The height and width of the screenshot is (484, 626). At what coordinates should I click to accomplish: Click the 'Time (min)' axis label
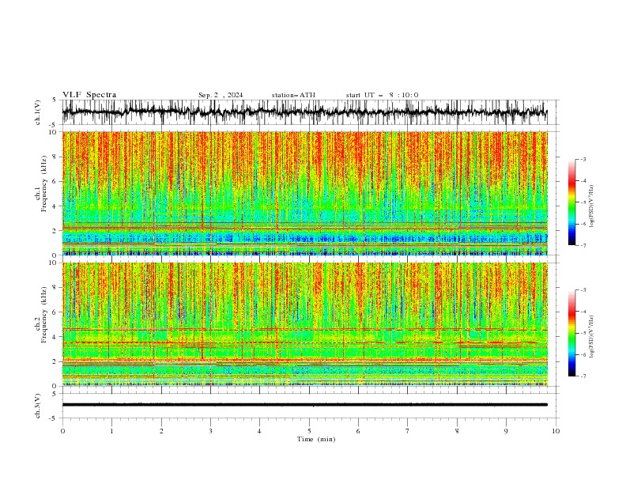316,439
